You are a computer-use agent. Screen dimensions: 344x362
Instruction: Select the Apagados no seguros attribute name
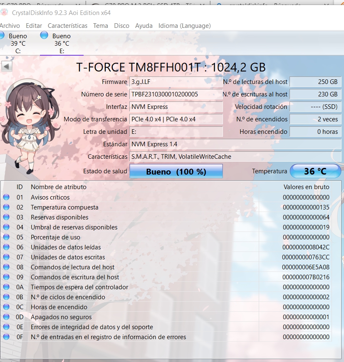click(x=61, y=317)
